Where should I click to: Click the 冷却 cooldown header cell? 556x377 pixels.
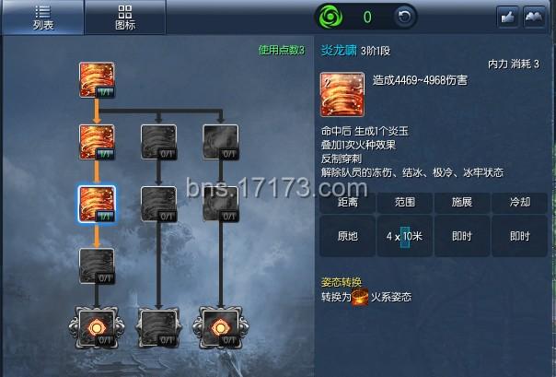tap(519, 203)
